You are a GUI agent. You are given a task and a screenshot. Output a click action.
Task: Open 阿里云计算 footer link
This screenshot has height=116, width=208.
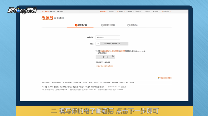pos(115,83)
